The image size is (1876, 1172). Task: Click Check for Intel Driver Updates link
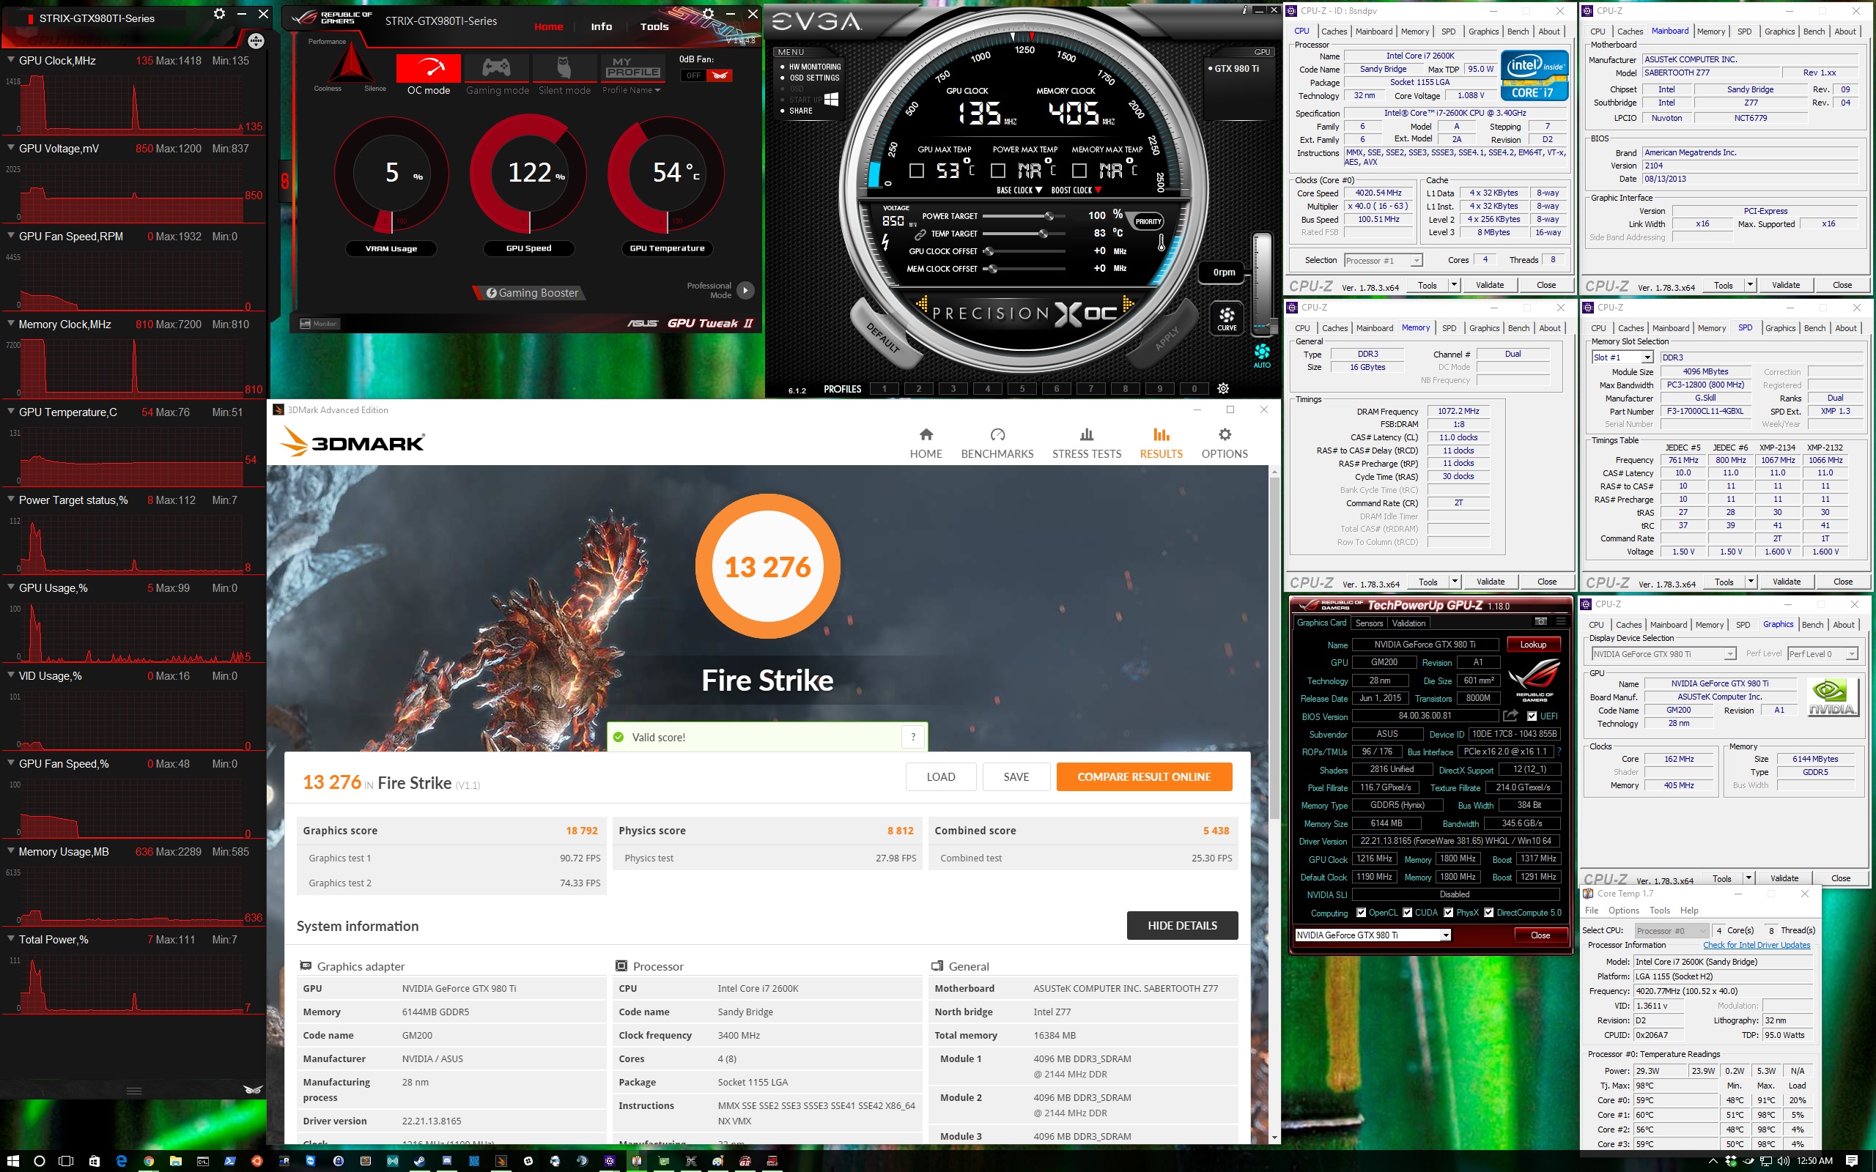[1756, 945]
